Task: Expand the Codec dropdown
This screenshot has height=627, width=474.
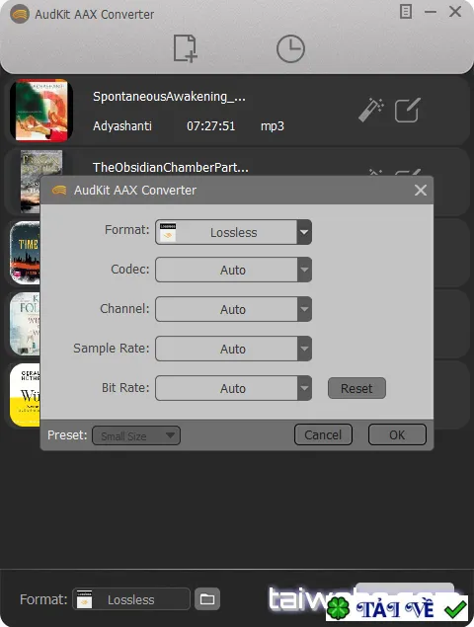Action: pos(304,270)
